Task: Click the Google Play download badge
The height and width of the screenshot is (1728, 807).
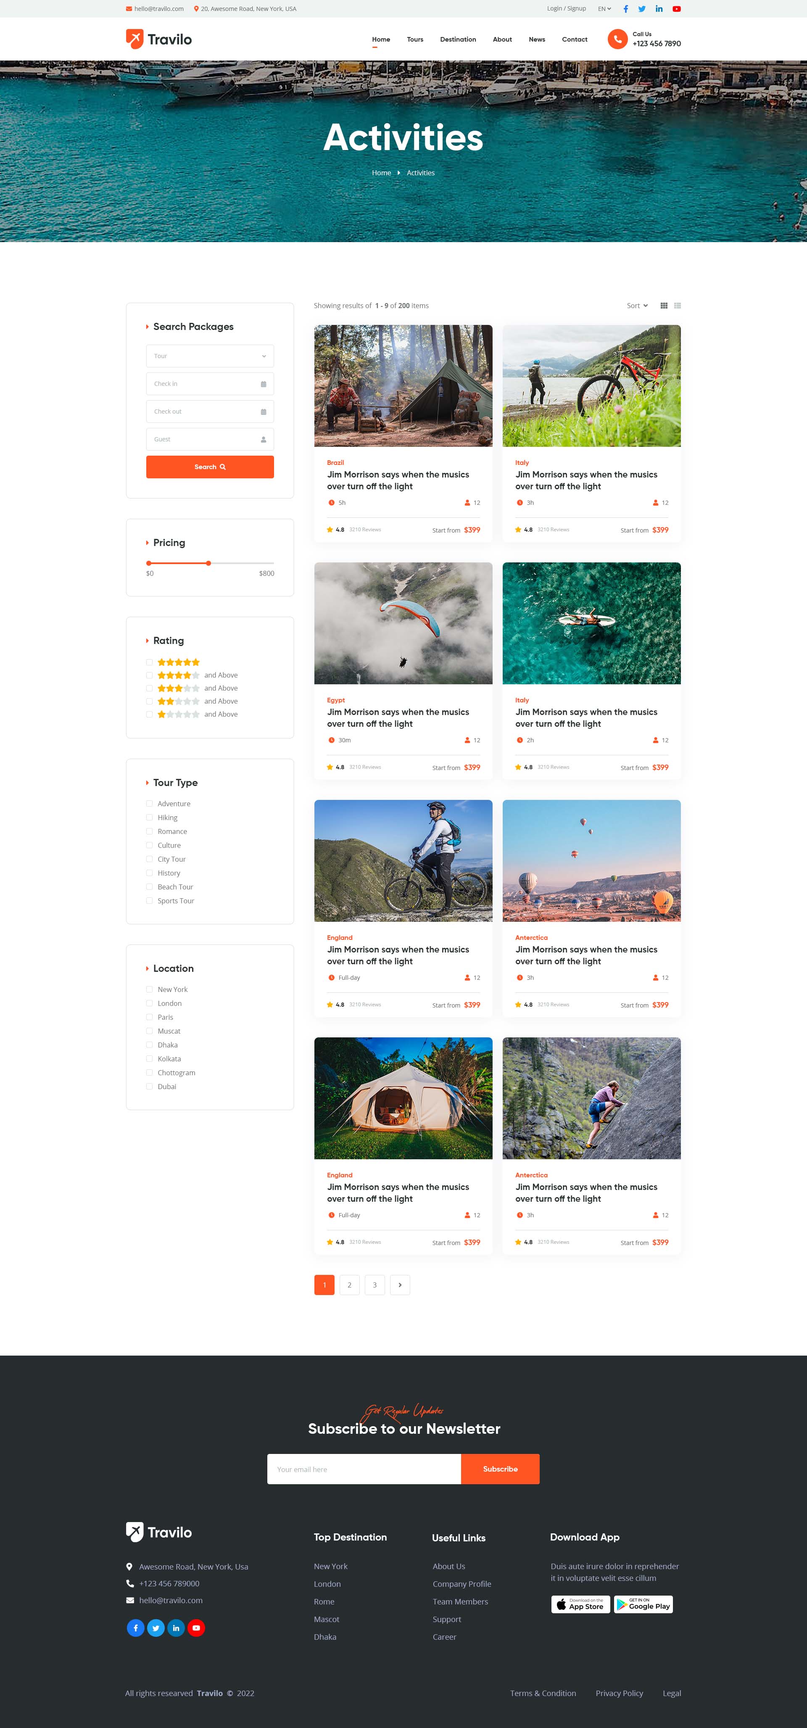Action: point(643,1604)
